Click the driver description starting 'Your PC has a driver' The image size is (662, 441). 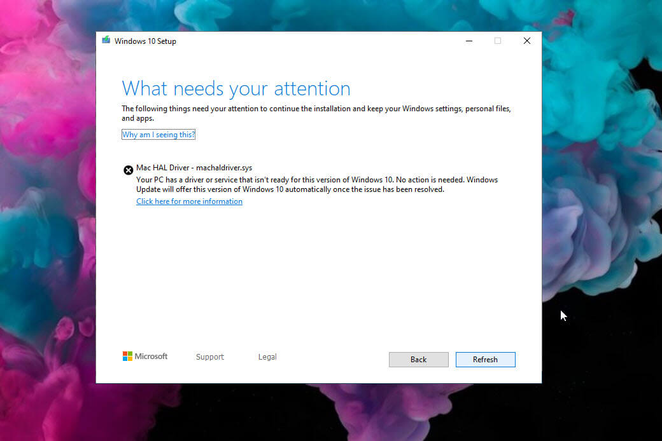tap(316, 185)
